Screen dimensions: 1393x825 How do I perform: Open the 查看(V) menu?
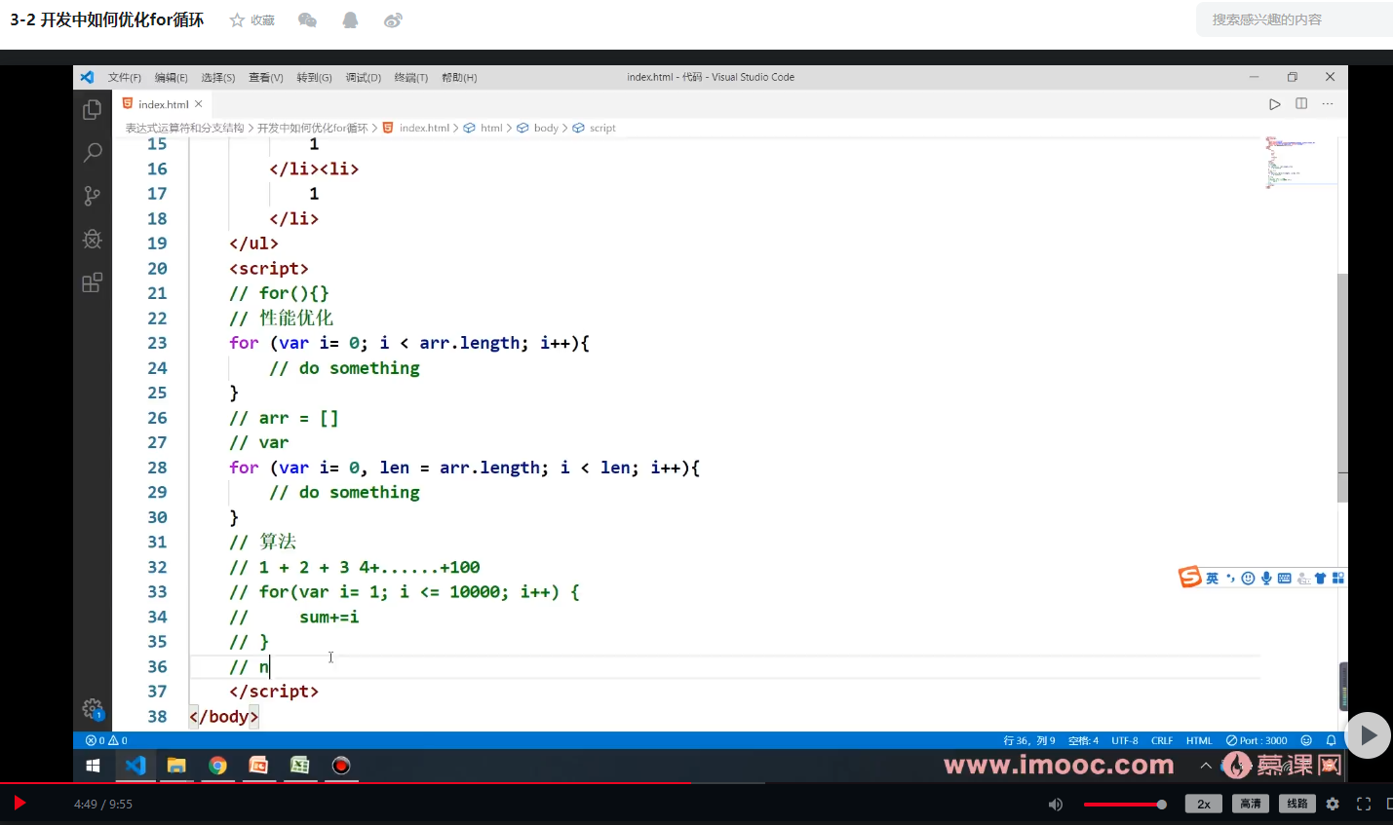(x=266, y=77)
